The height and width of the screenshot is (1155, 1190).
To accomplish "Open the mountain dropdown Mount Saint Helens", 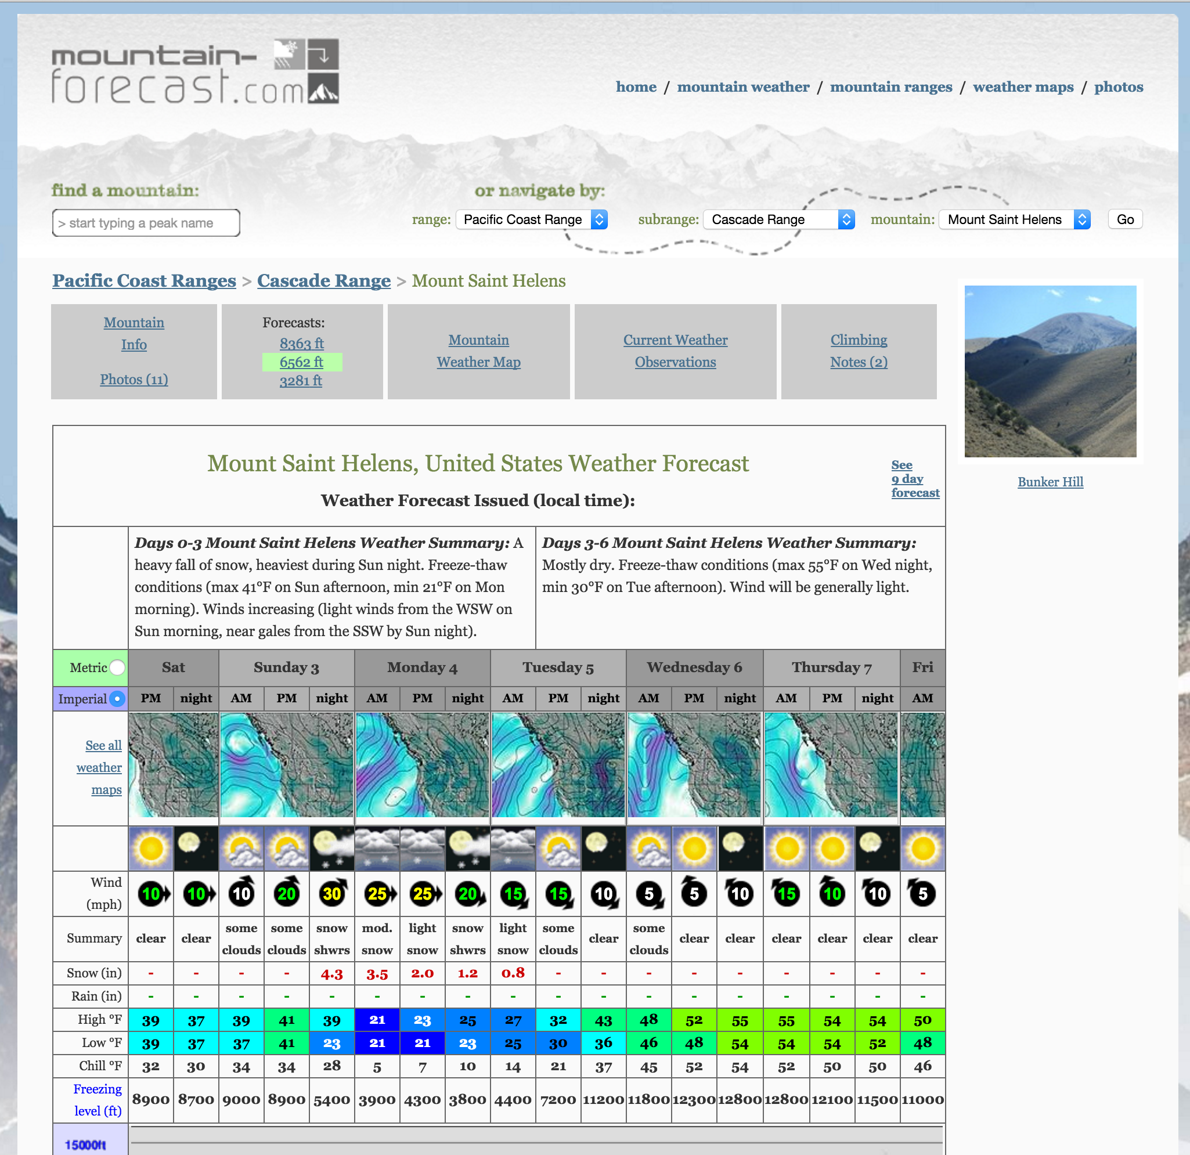I will [1015, 219].
